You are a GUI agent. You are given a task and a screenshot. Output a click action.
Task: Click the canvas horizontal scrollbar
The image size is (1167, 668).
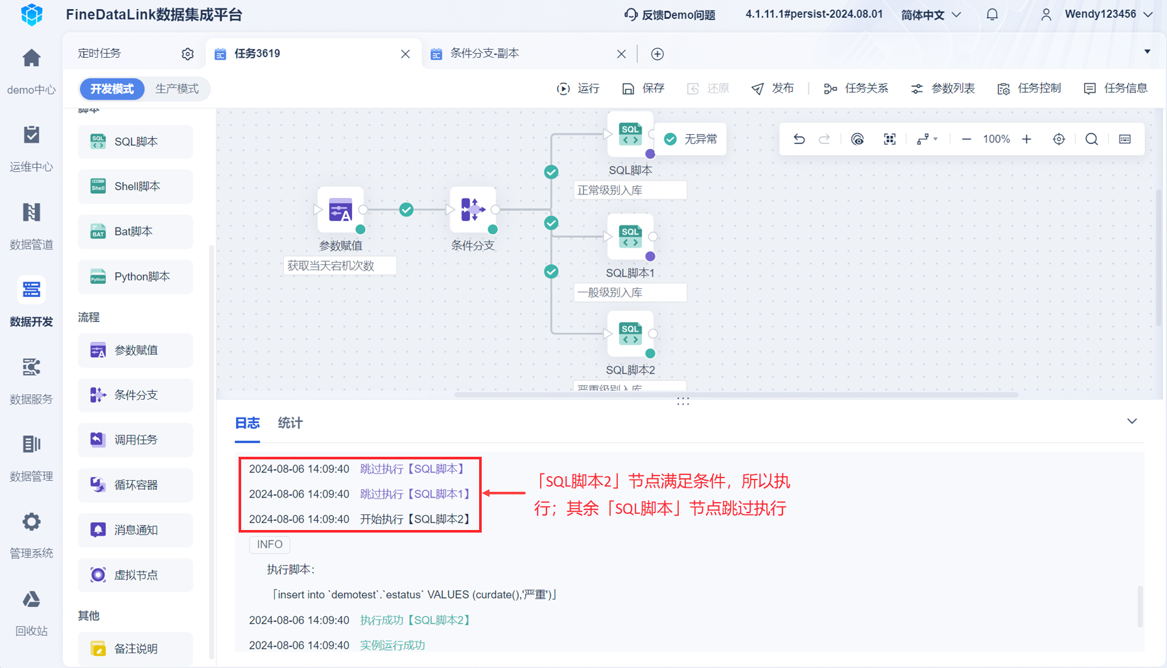736,395
